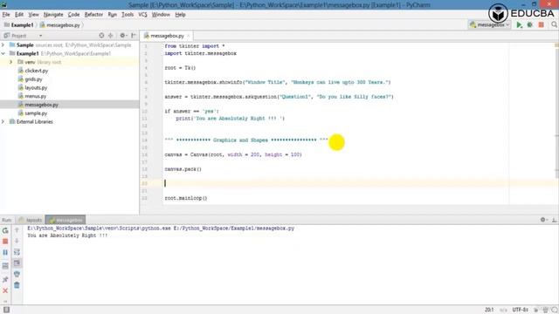The image size is (559, 314).
Task: Restore layout icon in Run panel
Action: pos(5,266)
